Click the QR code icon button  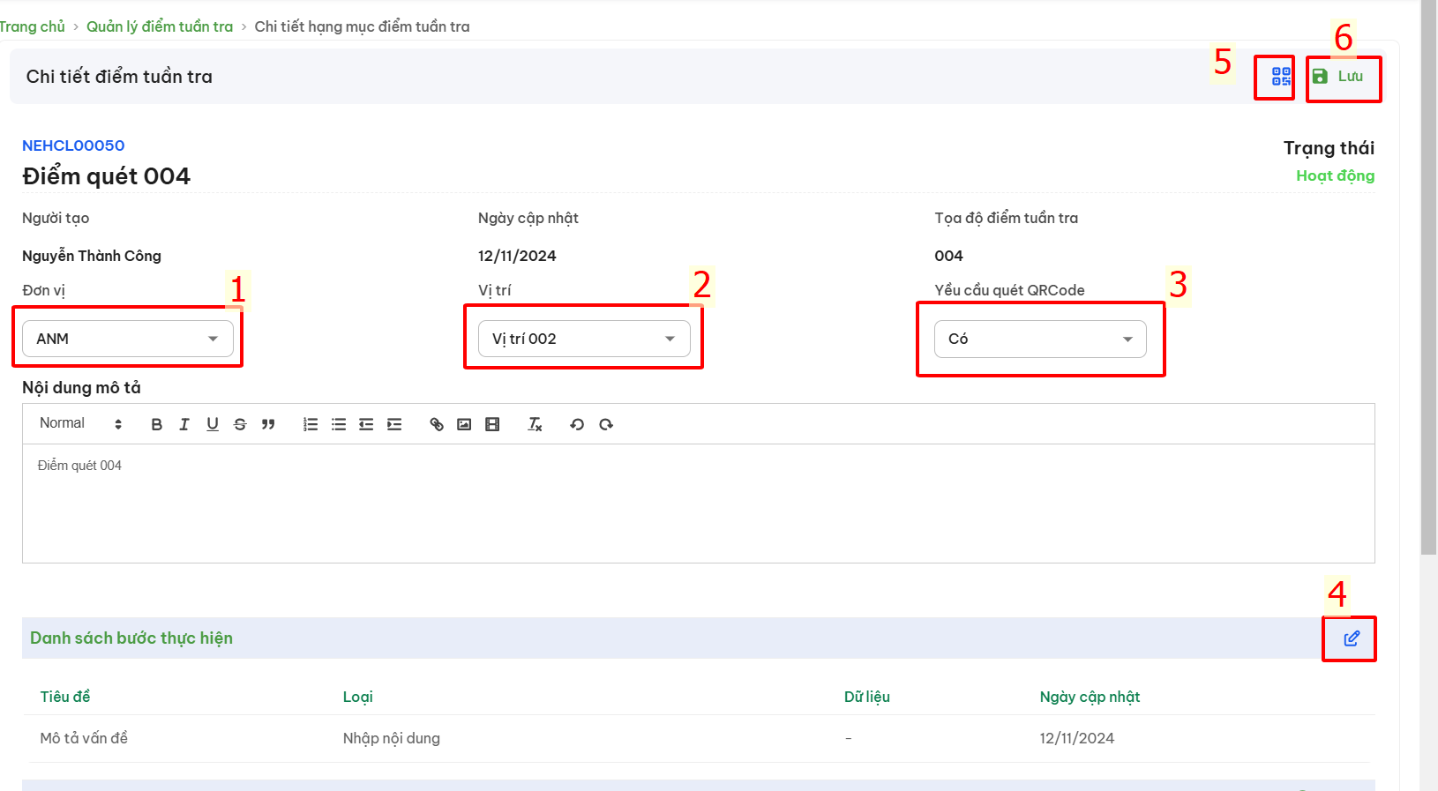tap(1281, 77)
